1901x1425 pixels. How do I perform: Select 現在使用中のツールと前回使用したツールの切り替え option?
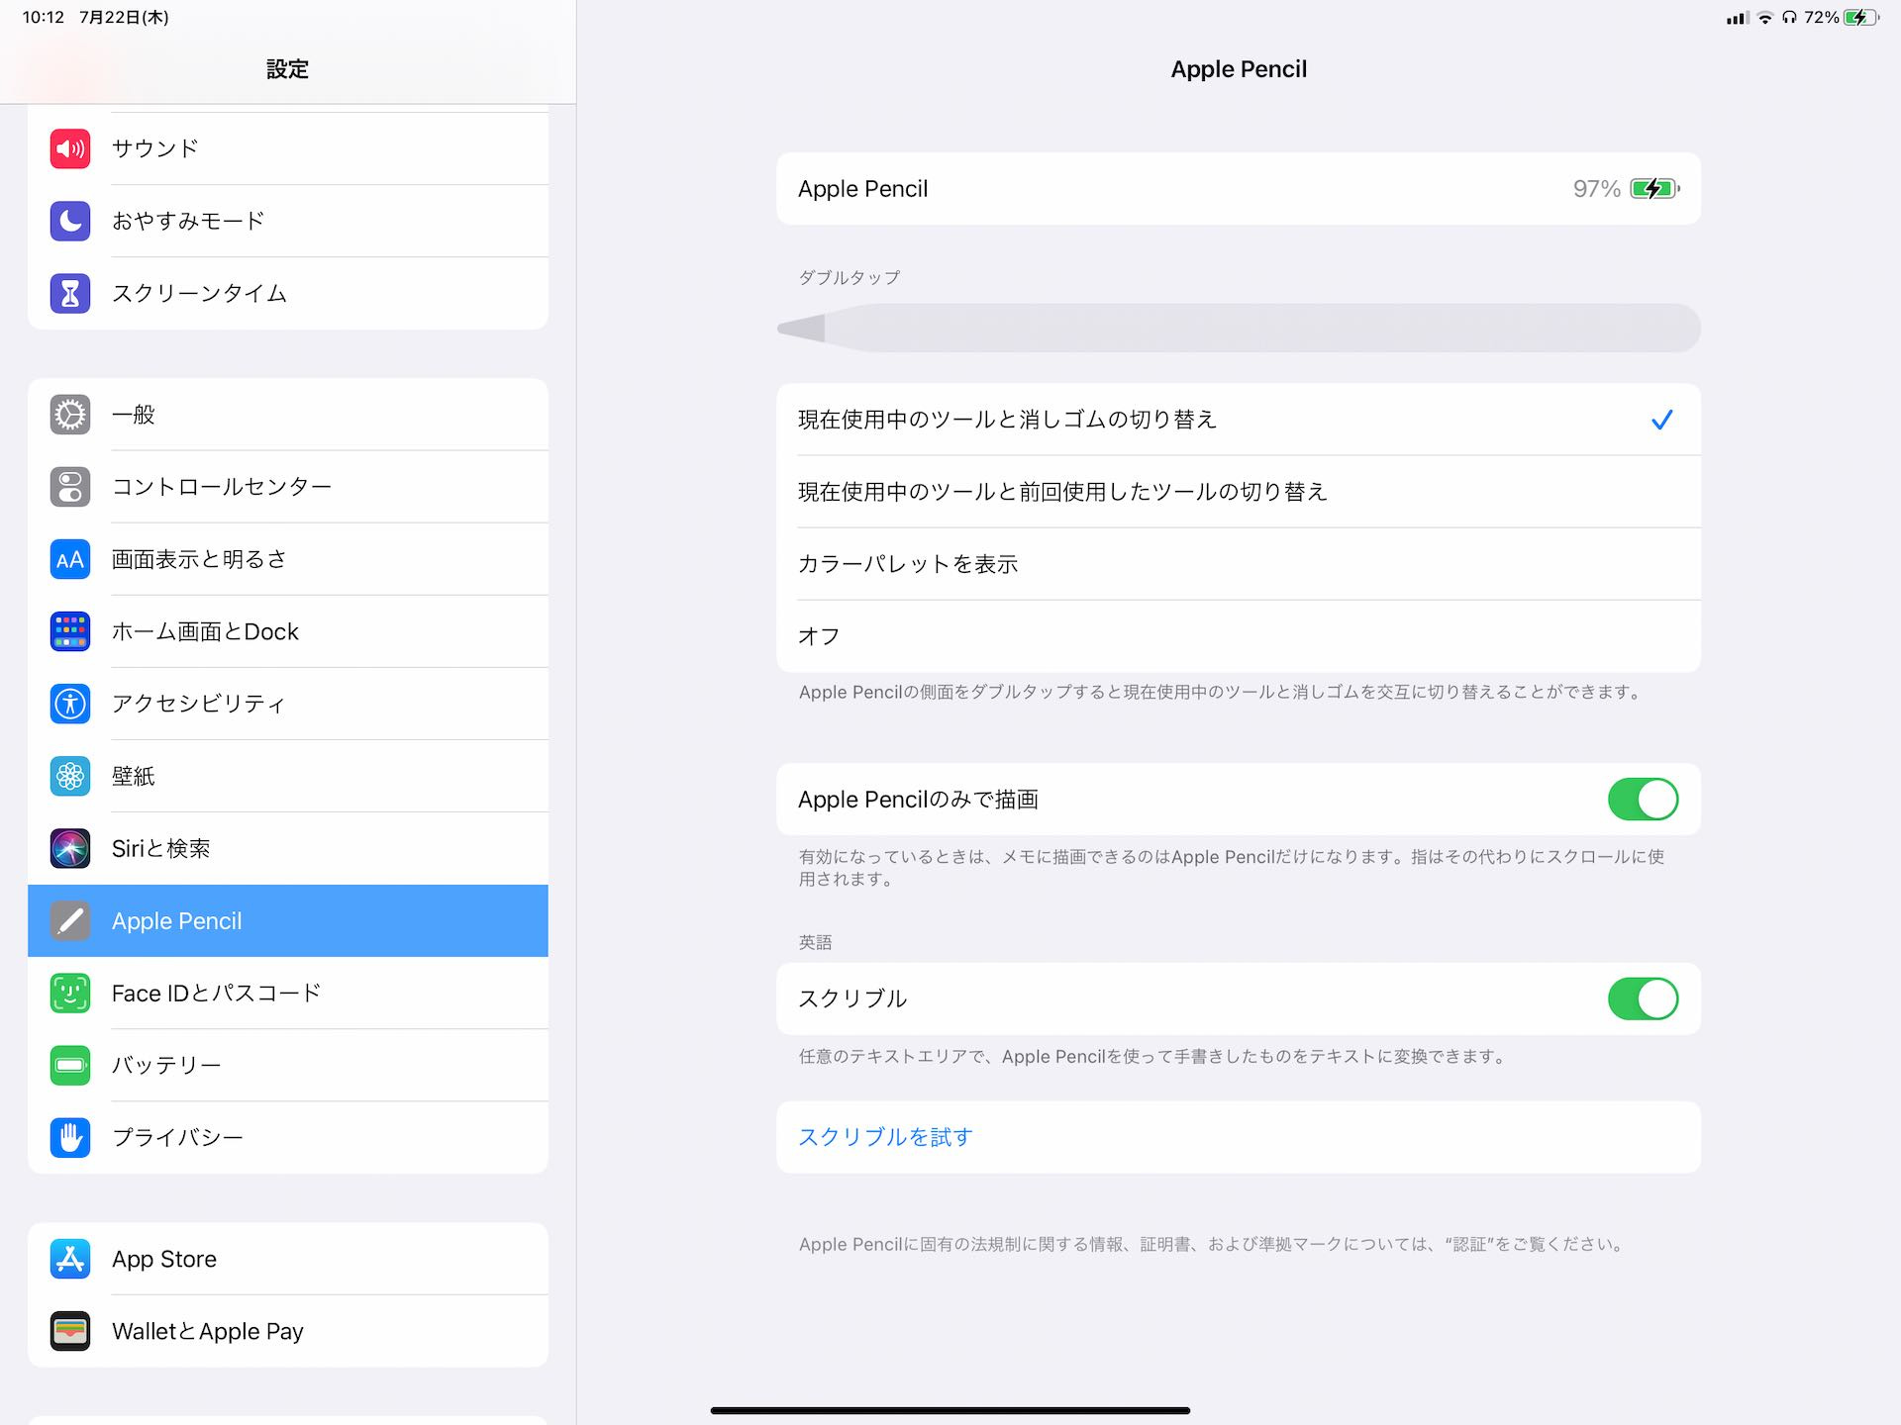[x=1239, y=492]
